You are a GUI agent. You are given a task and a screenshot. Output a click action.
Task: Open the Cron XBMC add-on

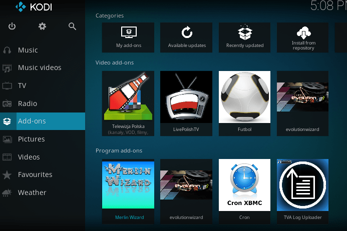click(244, 191)
